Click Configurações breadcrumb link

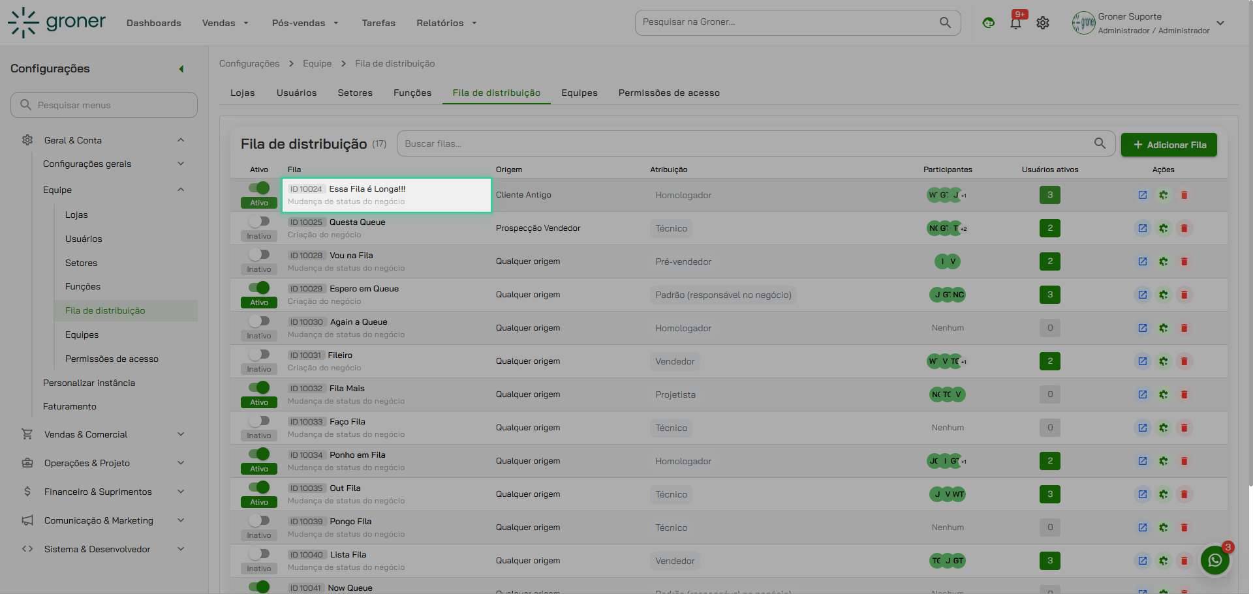[249, 63]
